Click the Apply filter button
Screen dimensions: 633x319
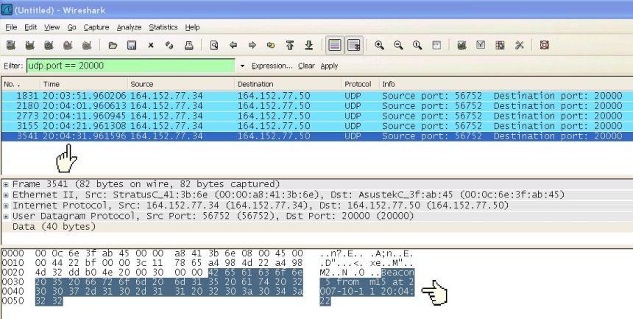(x=329, y=66)
